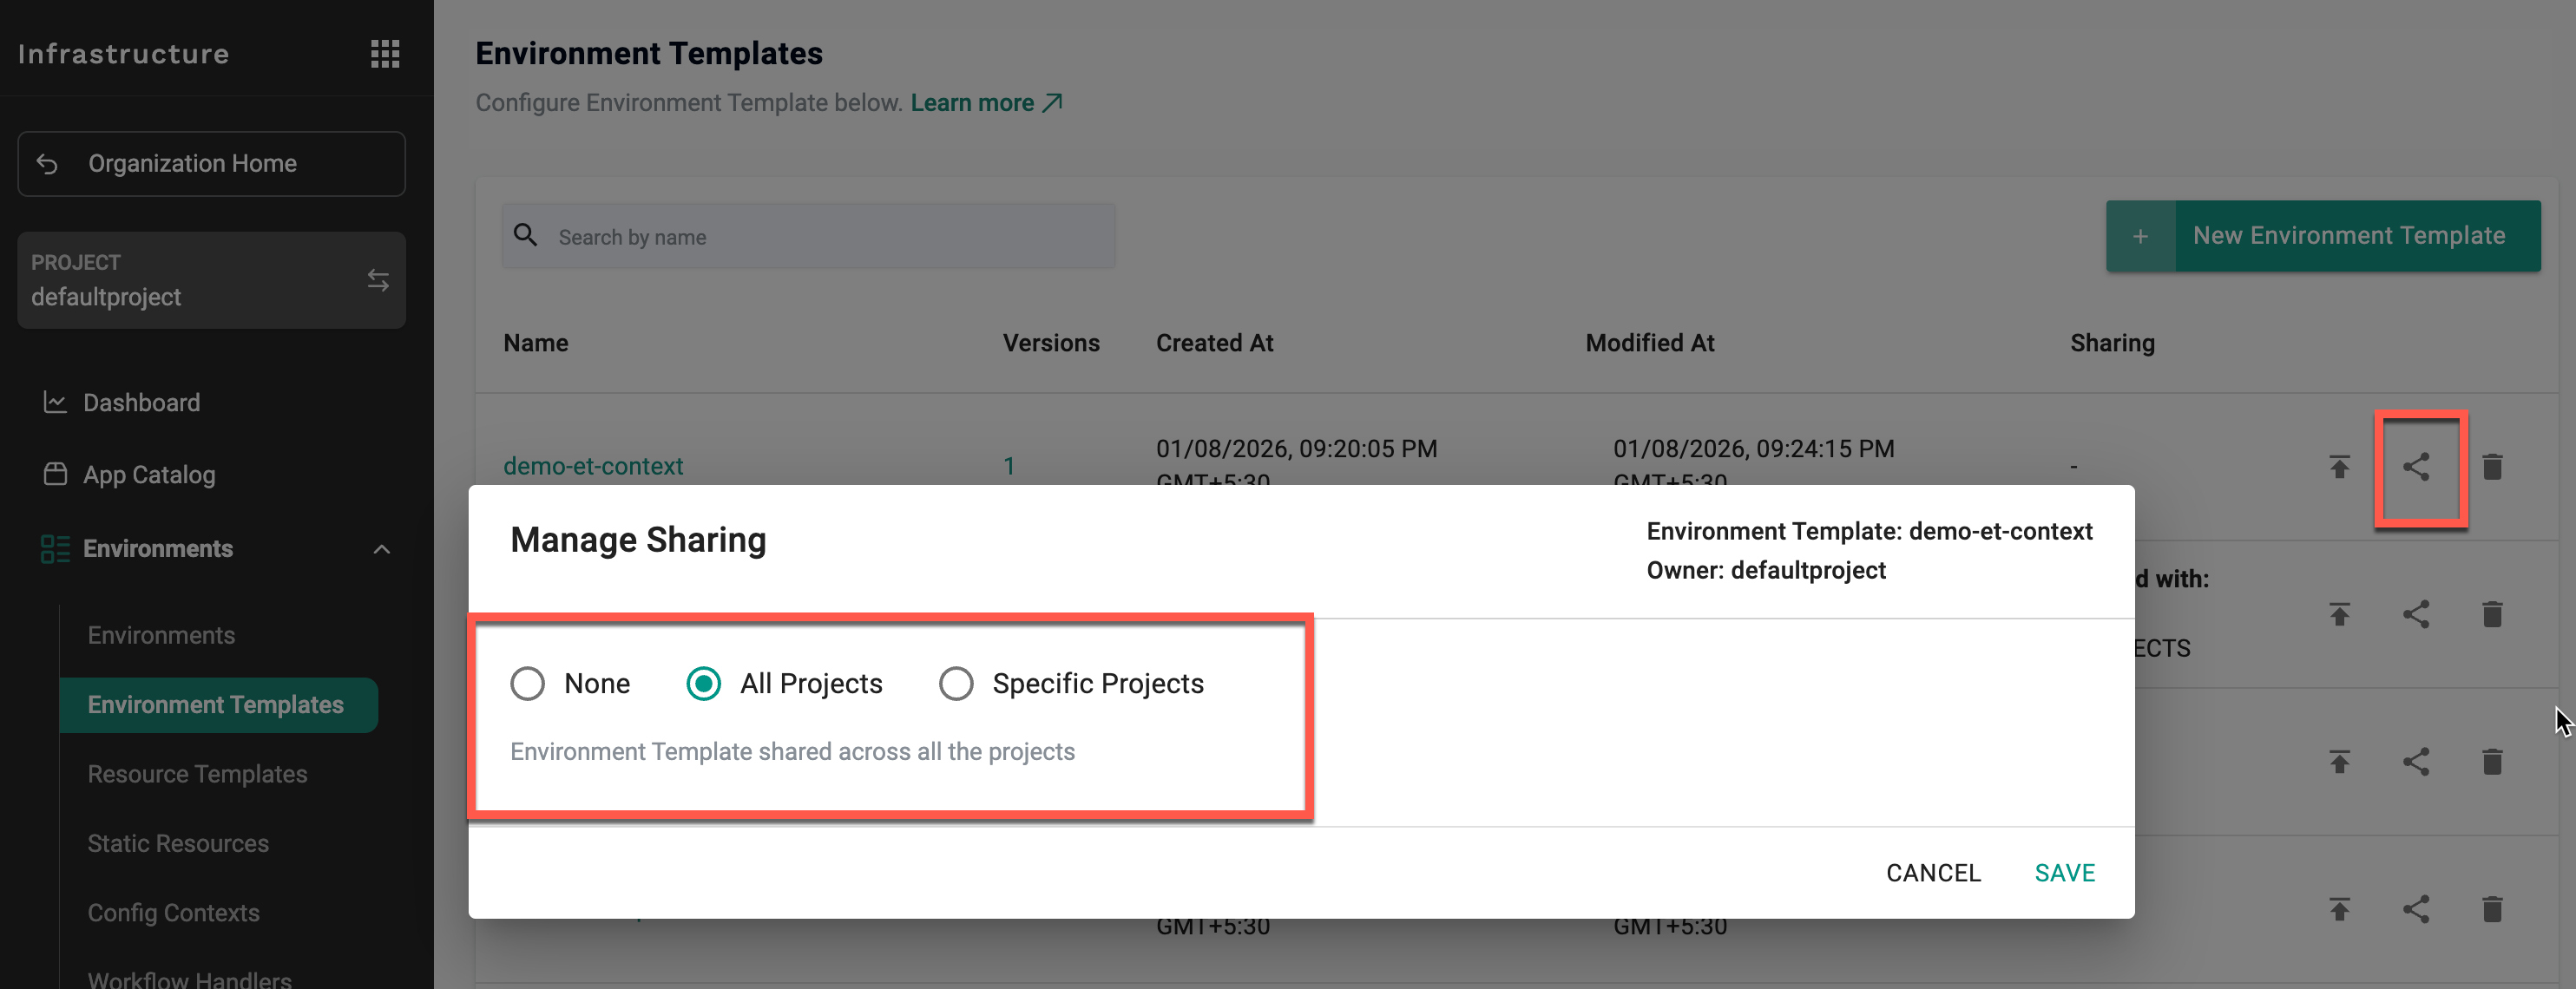This screenshot has height=989, width=2576.
Task: Open the Resource Templates sidebar item
Action: (x=197, y=774)
